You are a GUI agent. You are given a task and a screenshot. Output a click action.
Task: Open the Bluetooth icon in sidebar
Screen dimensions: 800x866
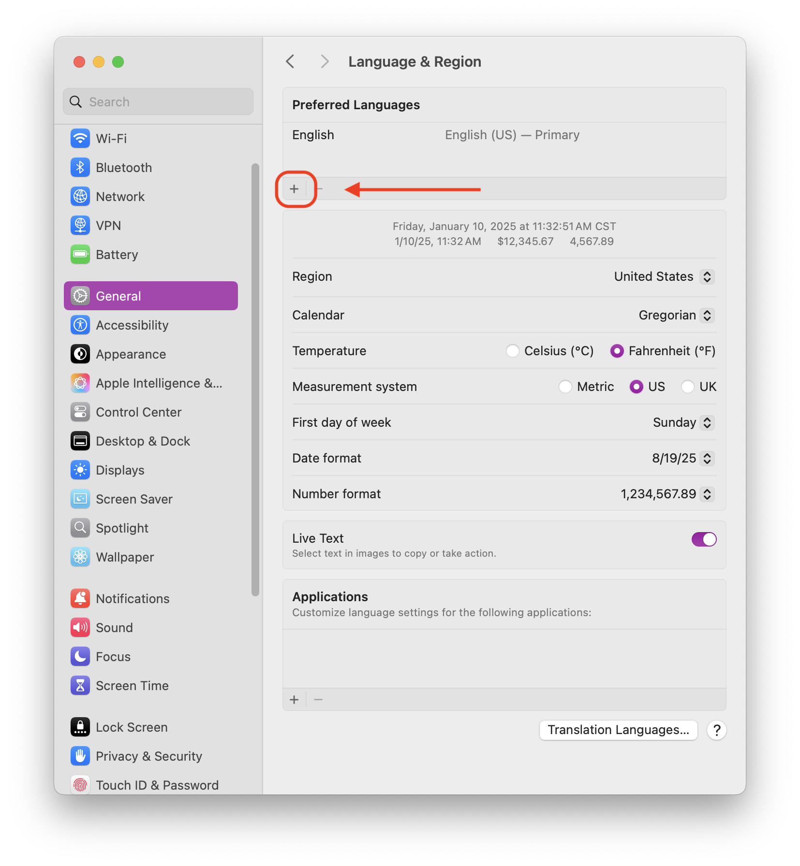[x=80, y=168]
